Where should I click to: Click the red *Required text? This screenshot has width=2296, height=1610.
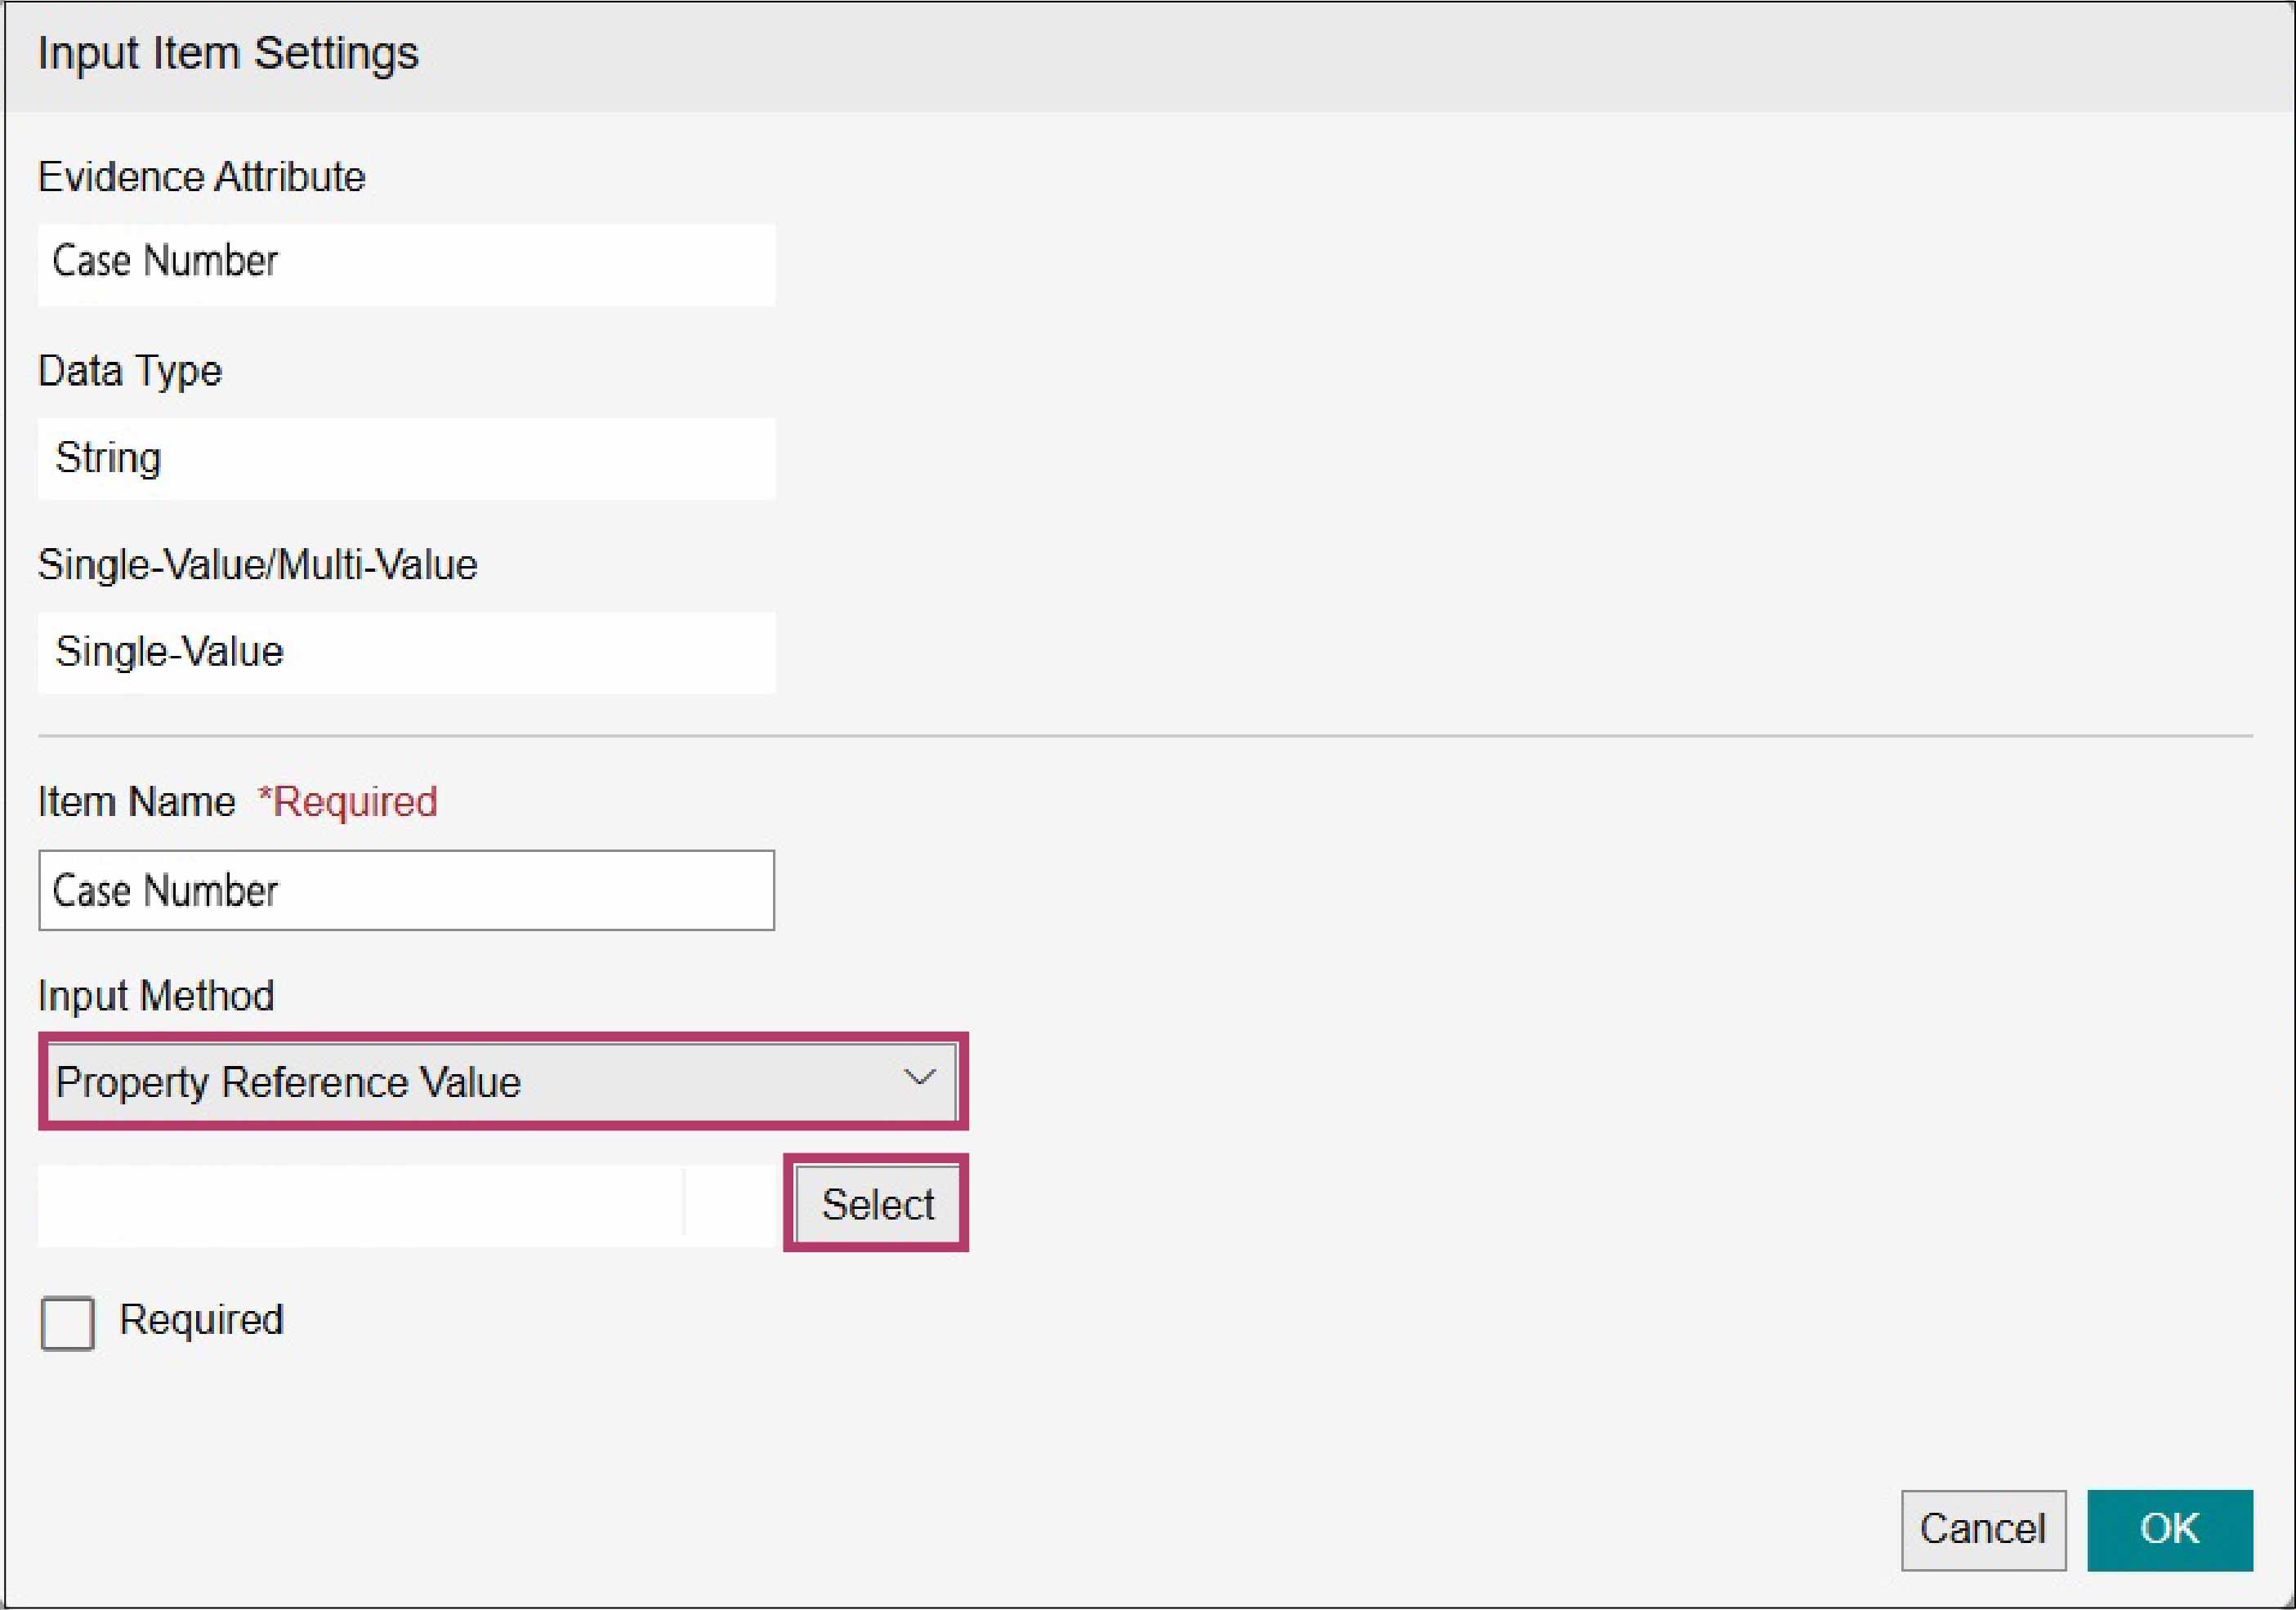pos(348,802)
